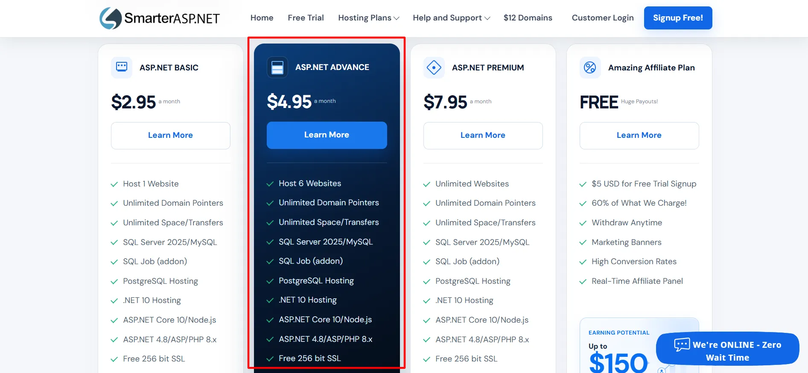The height and width of the screenshot is (373, 808).
Task: Click the Signup Free! button
Action: pyautogui.click(x=678, y=18)
